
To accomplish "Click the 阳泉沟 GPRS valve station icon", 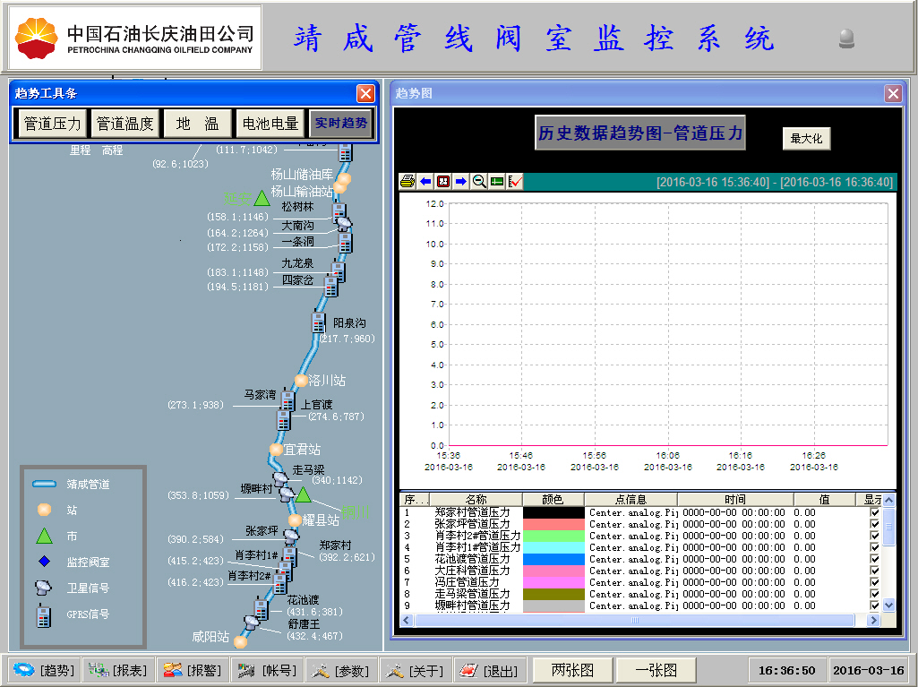I will 318,322.
